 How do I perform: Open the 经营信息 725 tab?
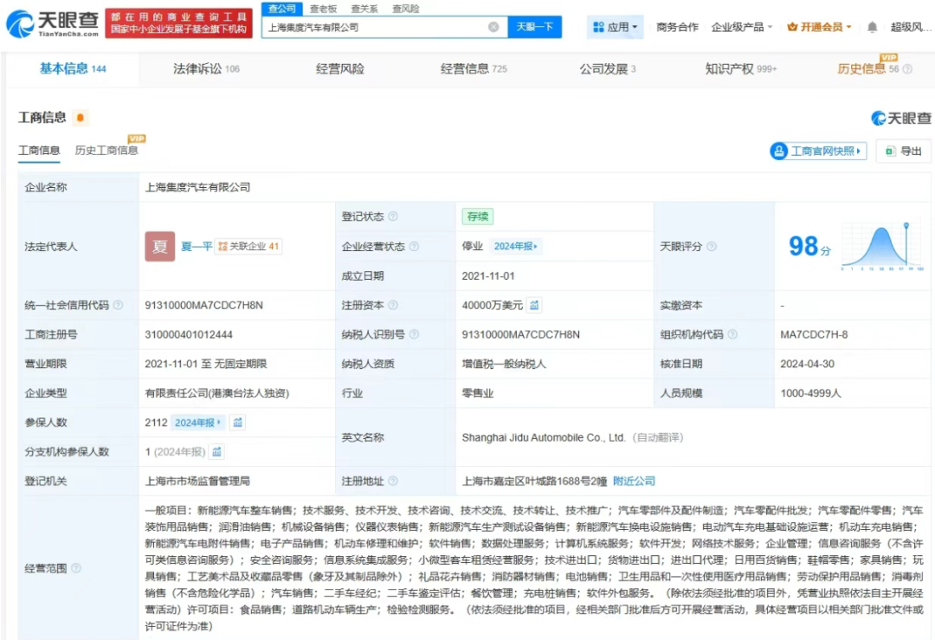[x=474, y=69]
